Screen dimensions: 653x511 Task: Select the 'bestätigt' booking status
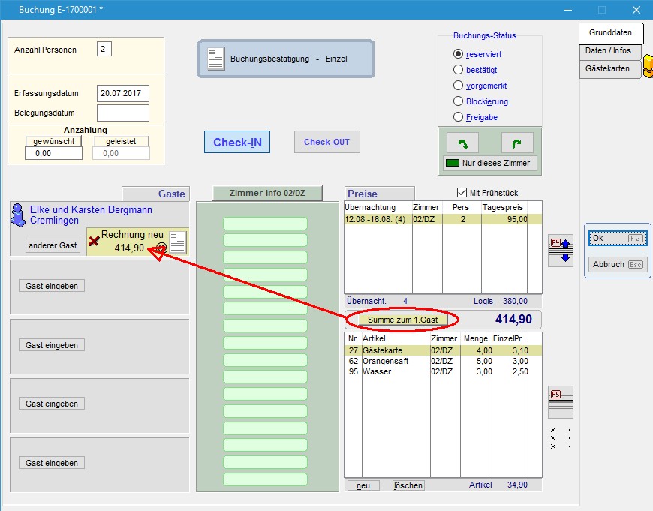pyautogui.click(x=459, y=70)
